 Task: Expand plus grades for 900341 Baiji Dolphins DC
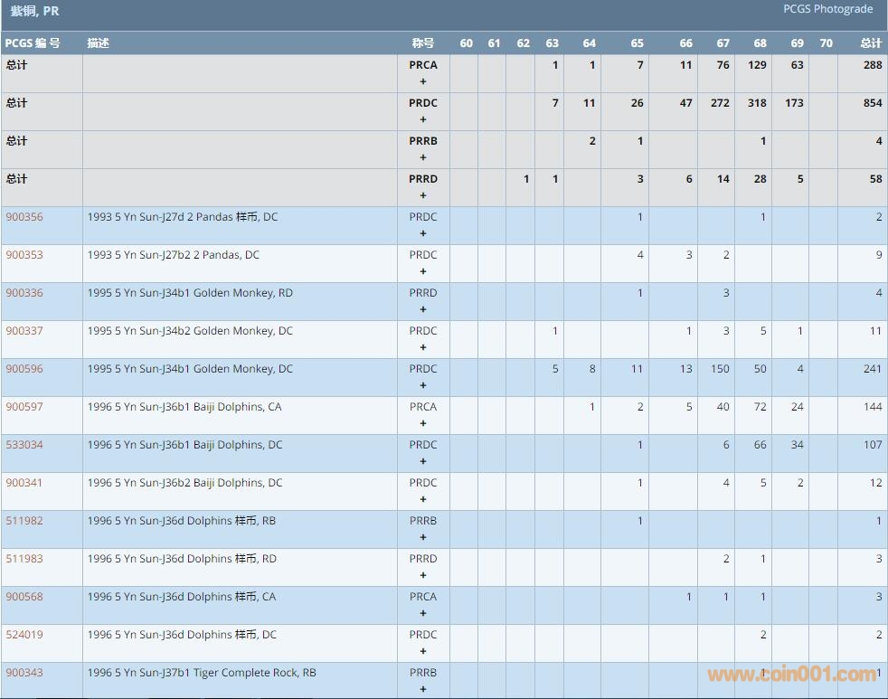click(423, 499)
